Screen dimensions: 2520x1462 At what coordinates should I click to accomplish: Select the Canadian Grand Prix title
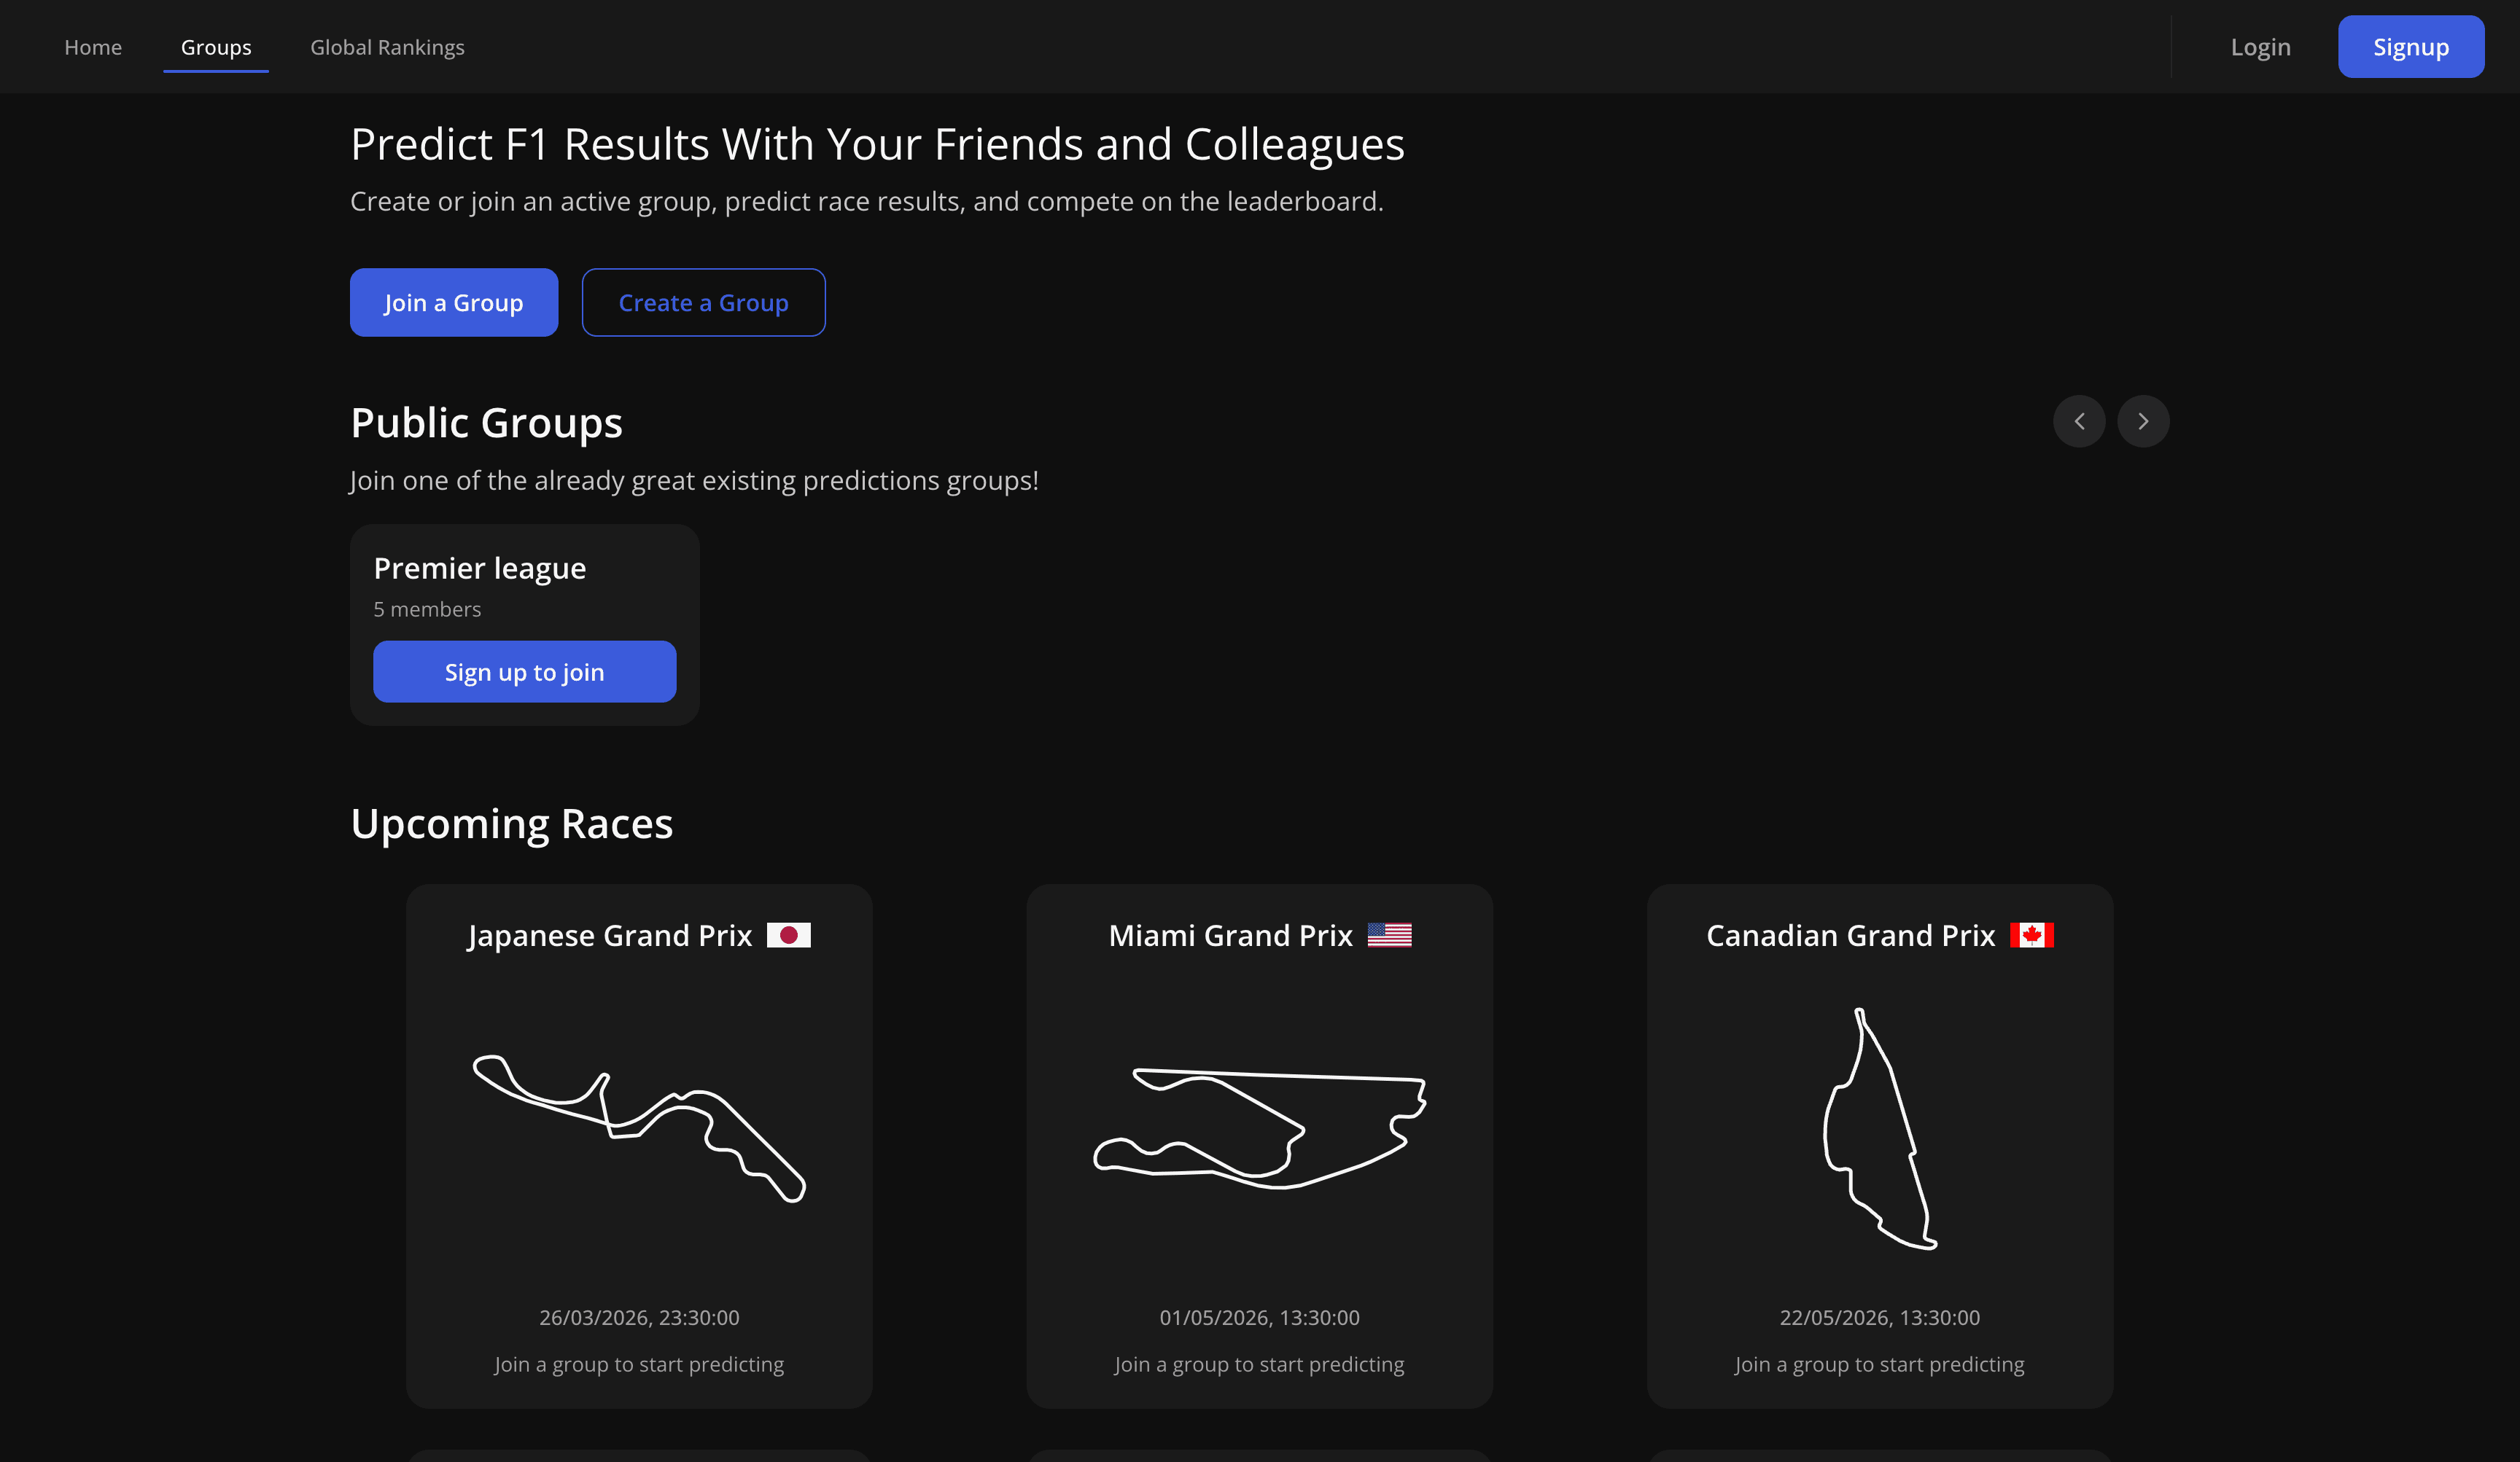coord(1850,935)
